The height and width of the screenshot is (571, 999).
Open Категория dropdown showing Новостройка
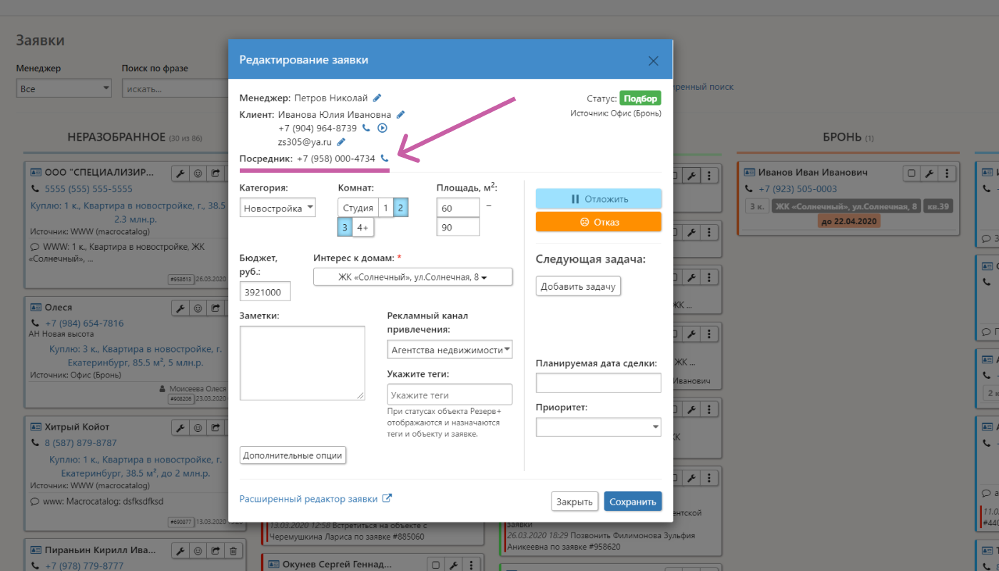(278, 208)
